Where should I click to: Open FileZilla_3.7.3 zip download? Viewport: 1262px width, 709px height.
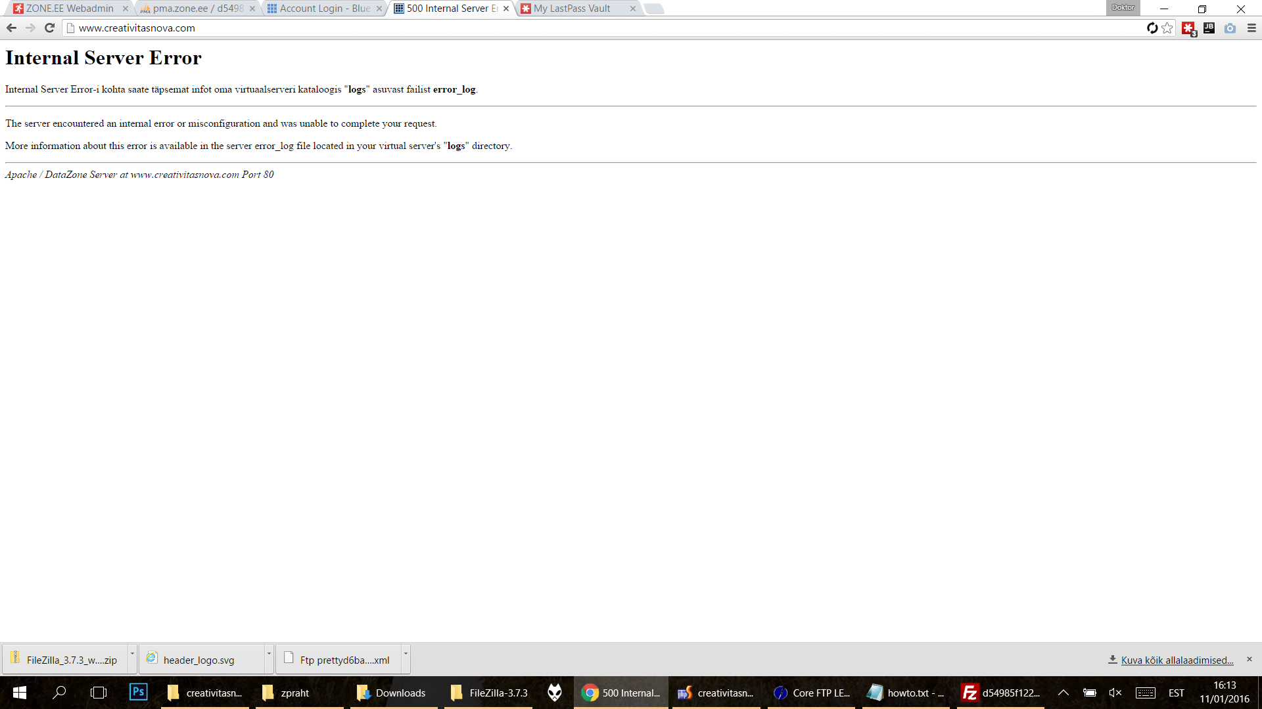pos(64,659)
